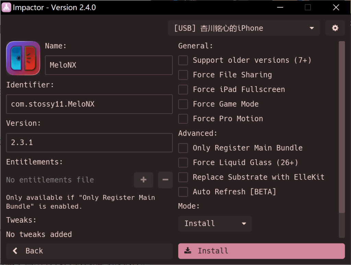The image size is (351, 265).
Task: Toggle Force Liquid Glass (26+)
Action: [x=183, y=163]
